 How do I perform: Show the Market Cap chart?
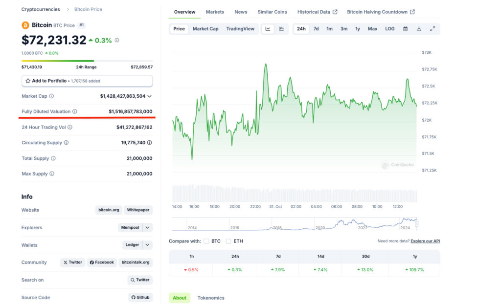tap(205, 29)
